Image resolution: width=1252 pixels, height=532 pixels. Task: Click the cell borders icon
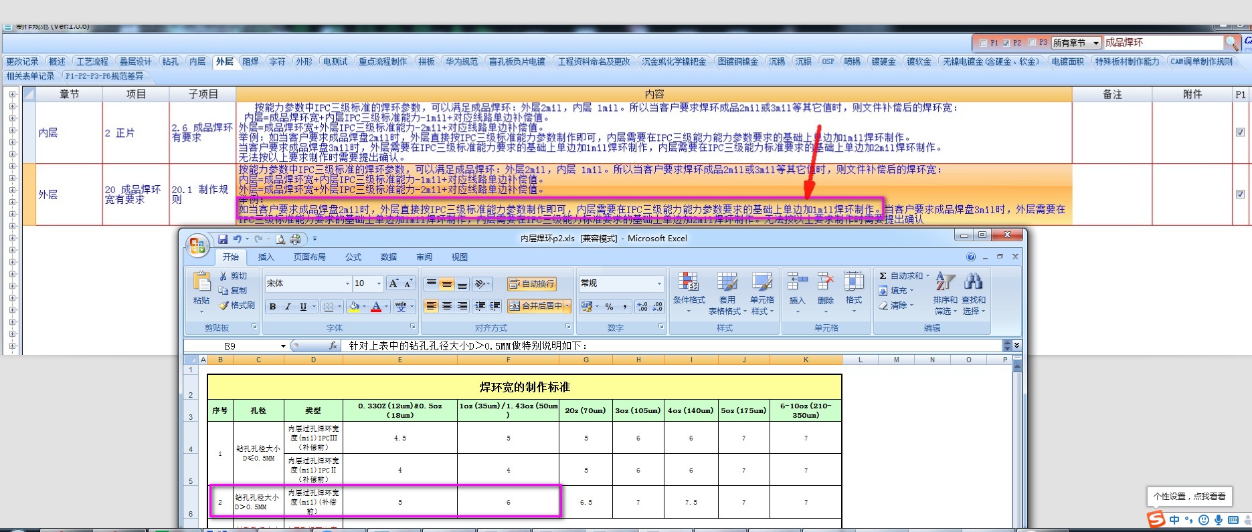[x=329, y=307]
